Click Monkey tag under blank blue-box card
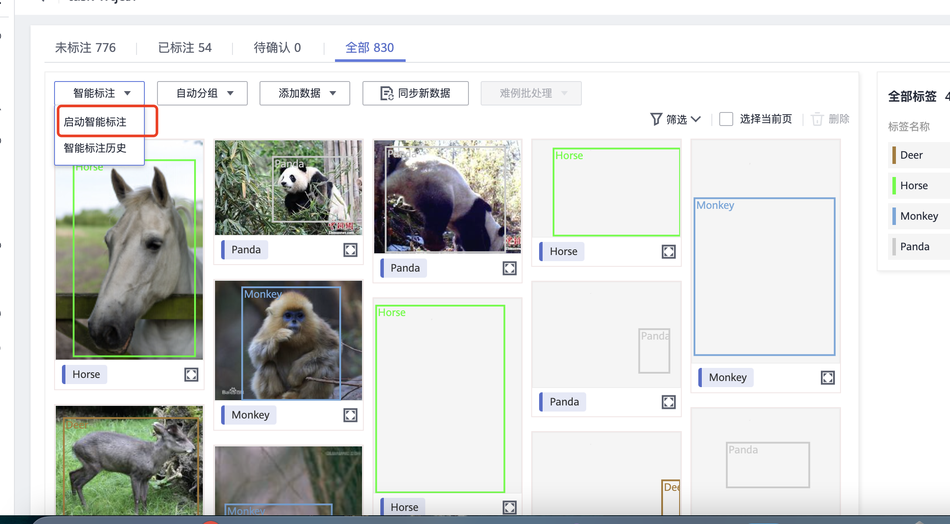The height and width of the screenshot is (524, 950). [727, 378]
